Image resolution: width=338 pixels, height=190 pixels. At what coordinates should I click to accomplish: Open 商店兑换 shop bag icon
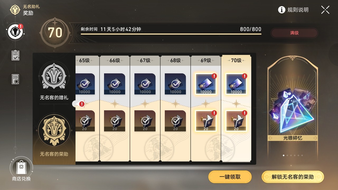coord(21,167)
